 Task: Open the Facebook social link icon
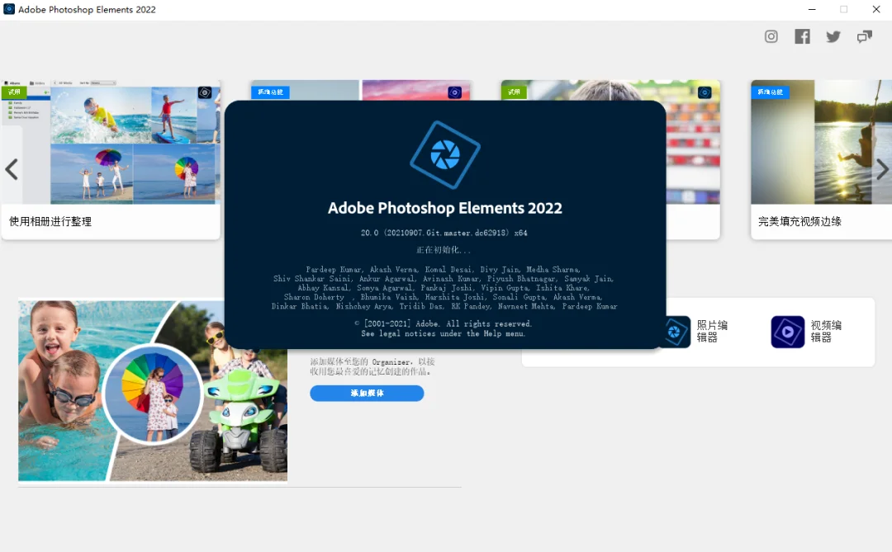pos(802,37)
